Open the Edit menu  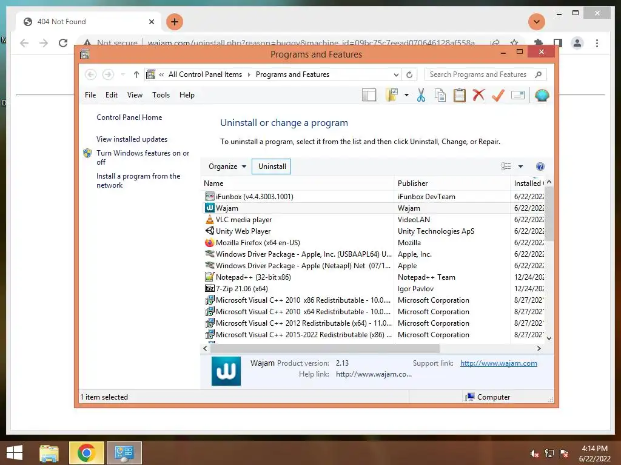tap(112, 95)
